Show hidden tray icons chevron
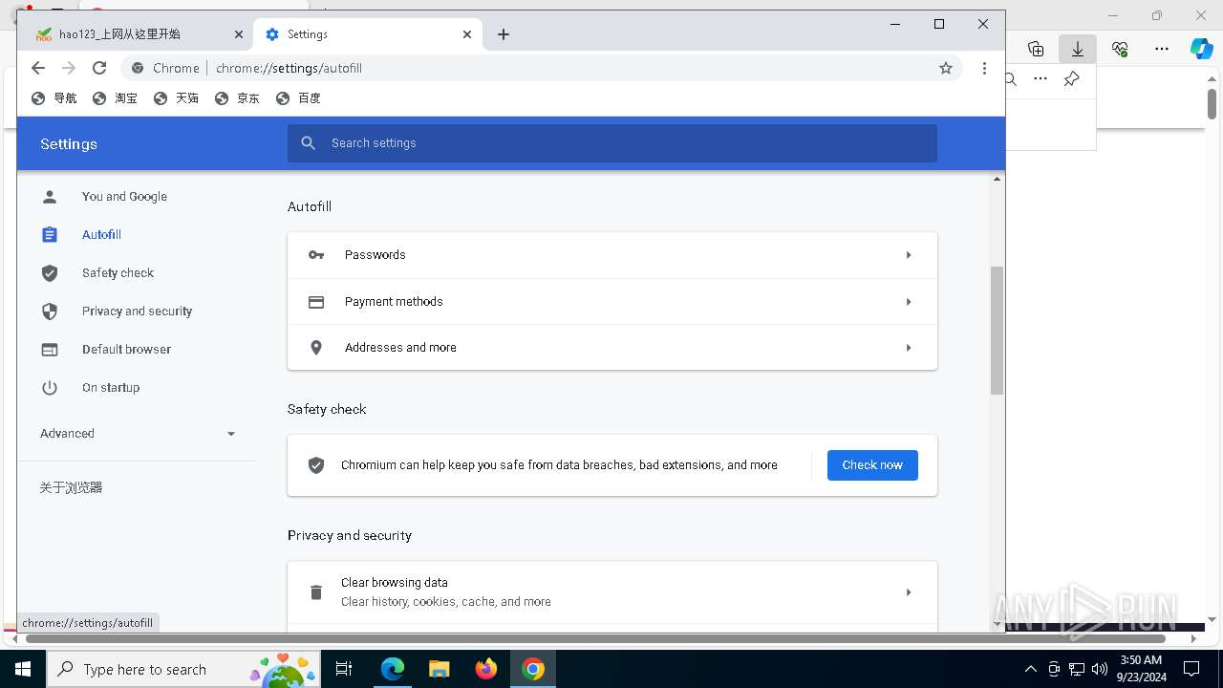The image size is (1223, 688). tap(1030, 669)
